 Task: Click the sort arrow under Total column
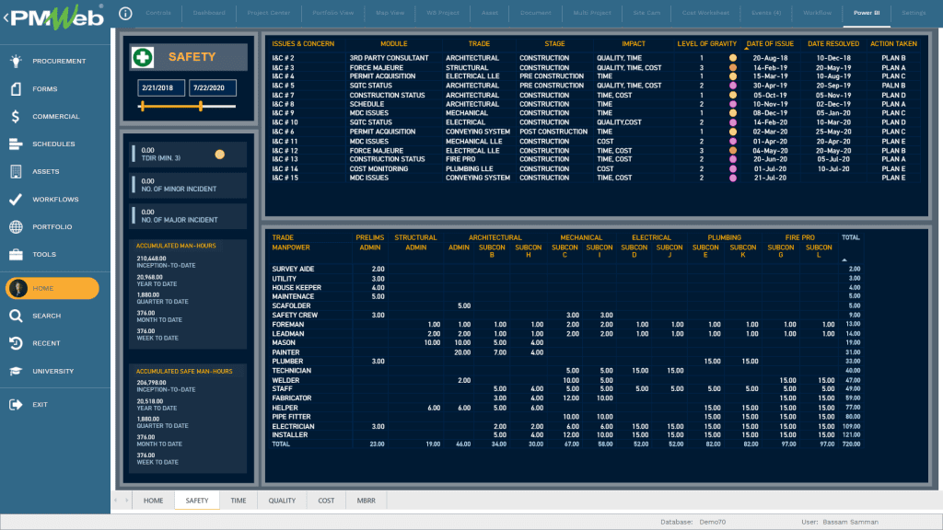point(844,260)
